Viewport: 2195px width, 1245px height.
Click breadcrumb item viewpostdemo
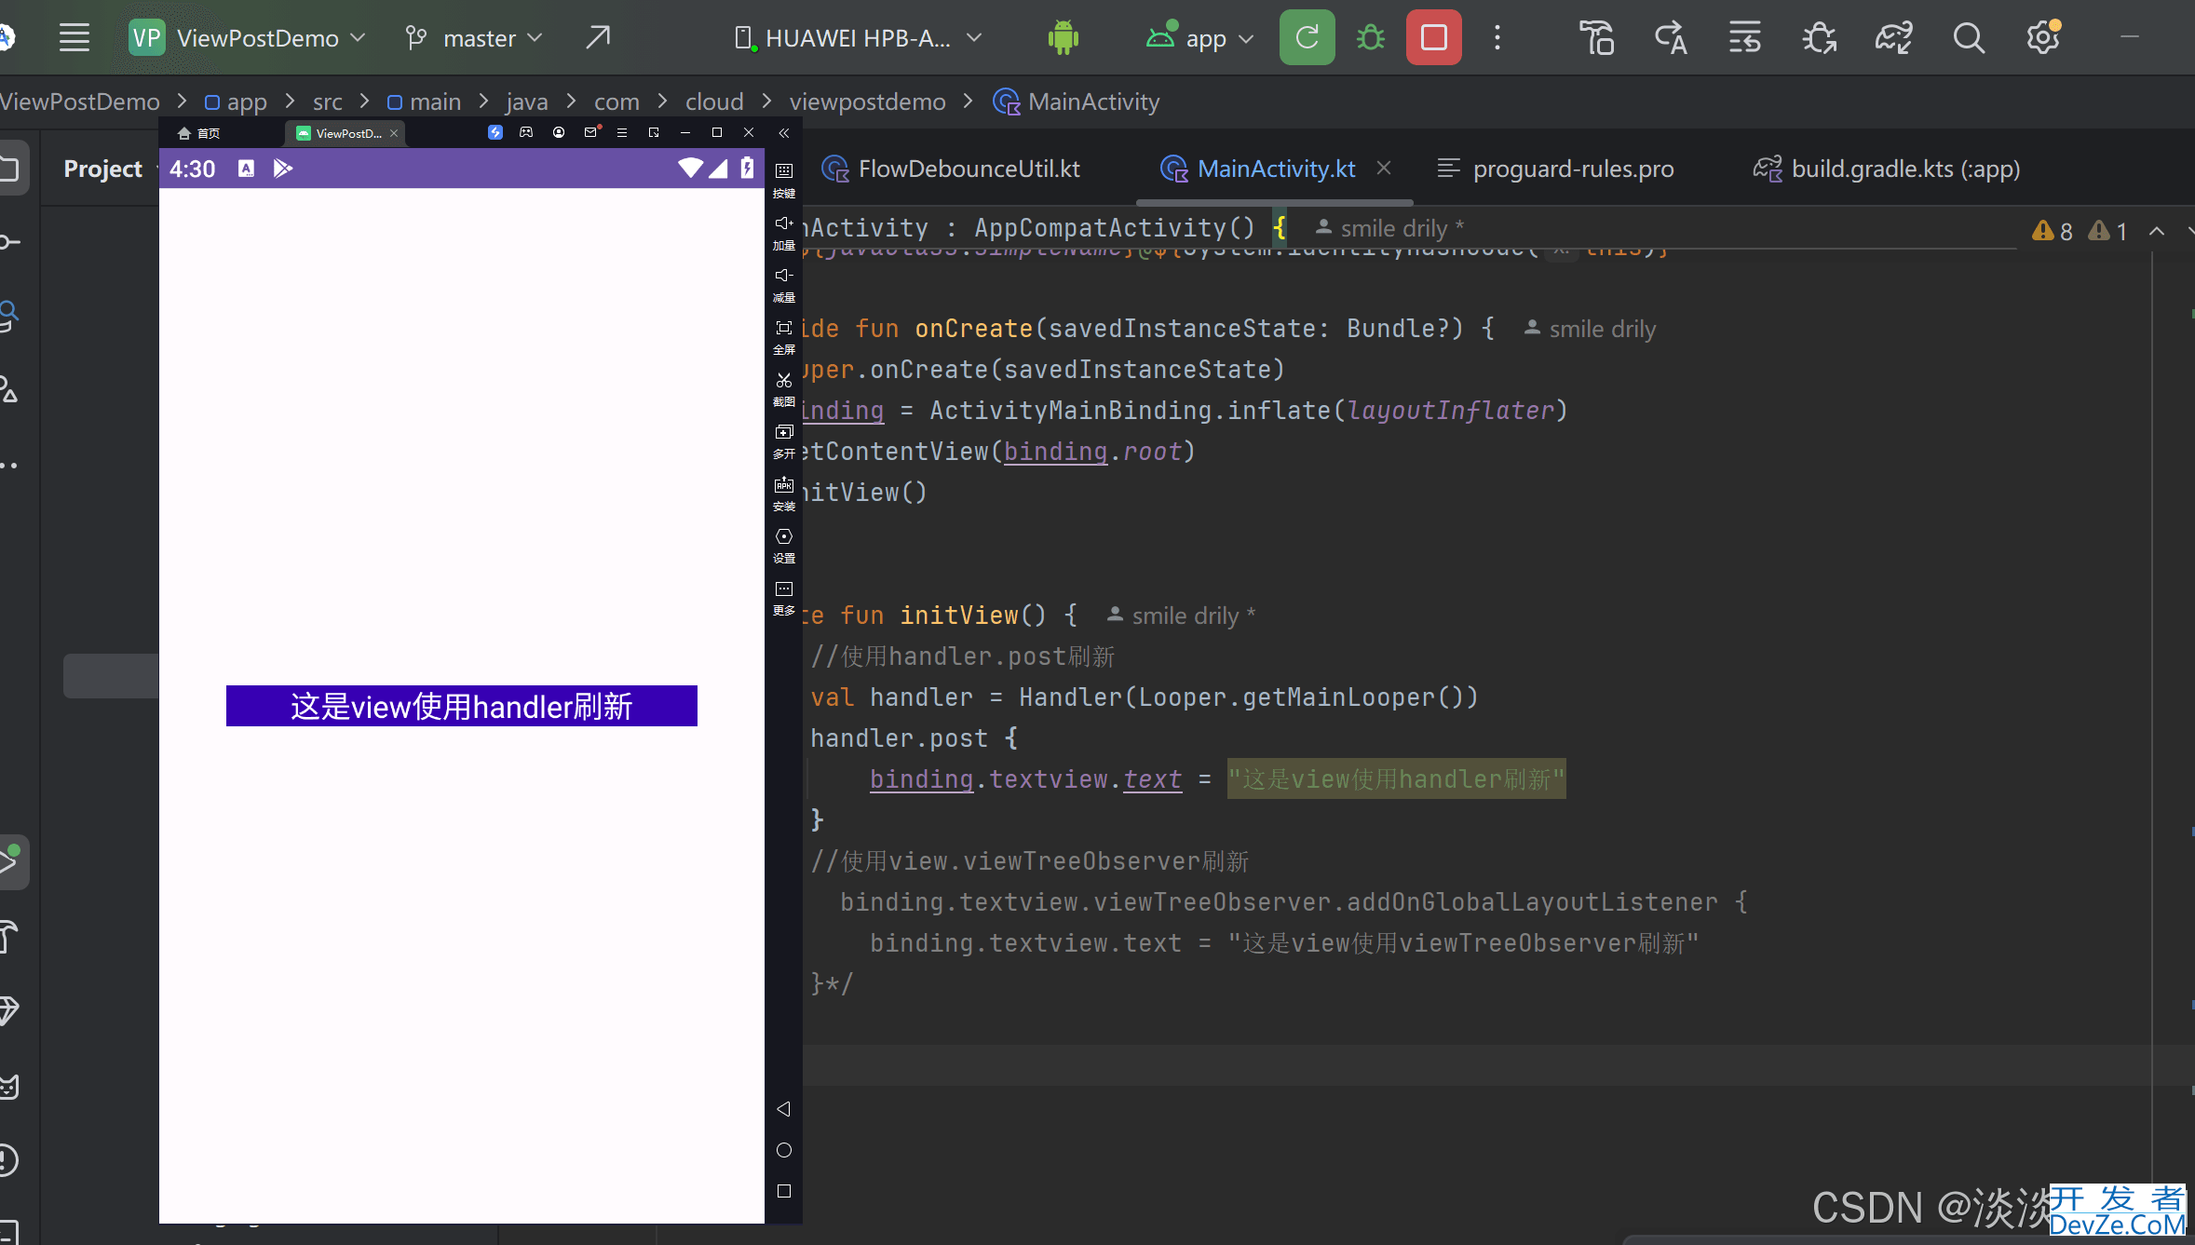click(x=867, y=101)
